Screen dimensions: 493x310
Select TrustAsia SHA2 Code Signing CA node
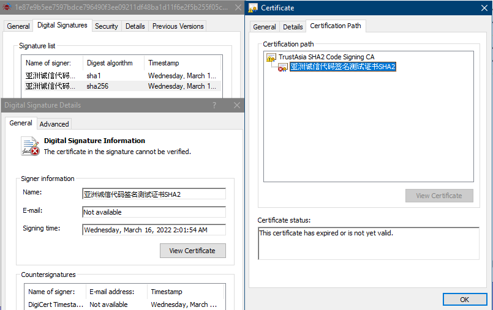tap(326, 57)
